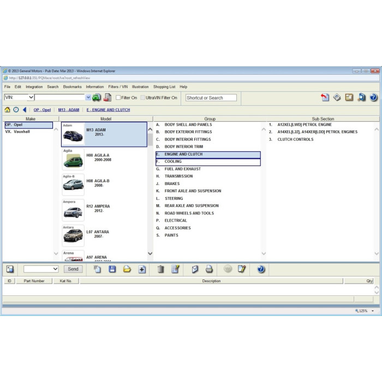This screenshot has width=382, height=382.
Task: Enable the Filter On checkbox
Action: pos(118,98)
